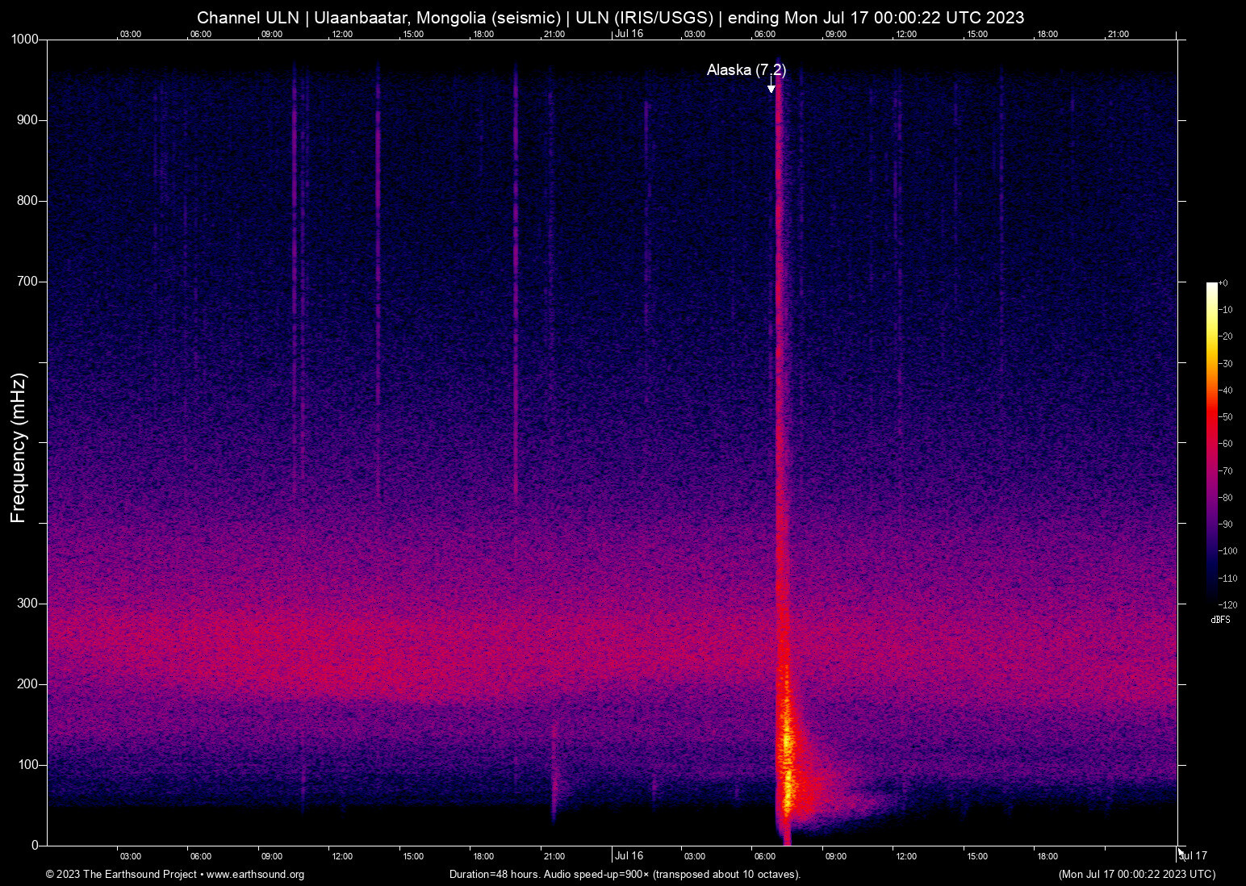1246x886 pixels.
Task: Click the "100" frequency axis tick label
Action: click(x=28, y=765)
